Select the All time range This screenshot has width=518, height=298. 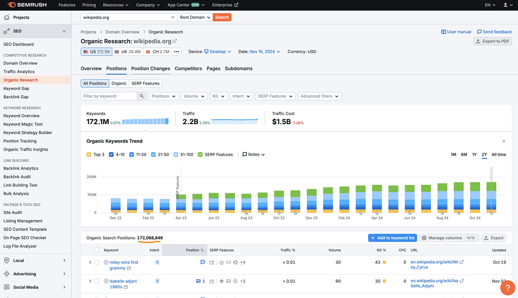(x=499, y=155)
